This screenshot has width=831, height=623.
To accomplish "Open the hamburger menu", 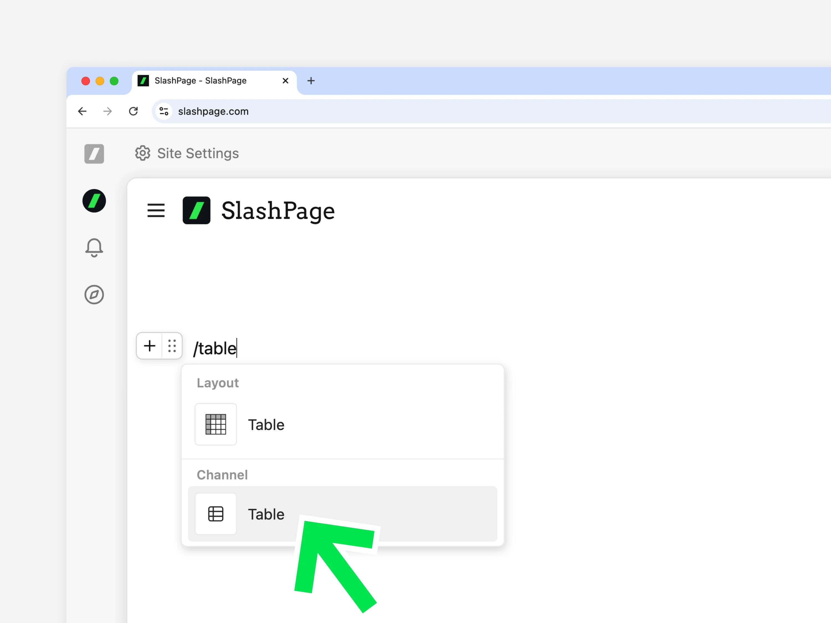I will click(x=156, y=210).
